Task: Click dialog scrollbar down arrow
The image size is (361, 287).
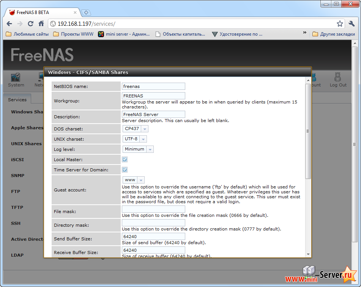Action: 308,254
